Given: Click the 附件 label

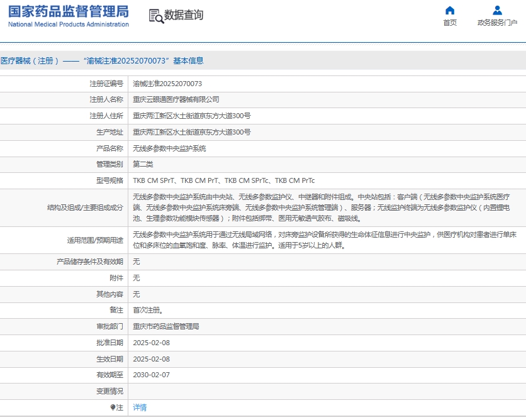Looking at the screenshot, I should tap(116, 278).
